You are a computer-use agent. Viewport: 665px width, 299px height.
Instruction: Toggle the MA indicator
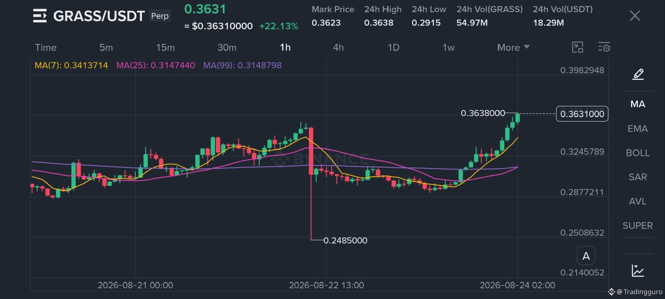(638, 104)
